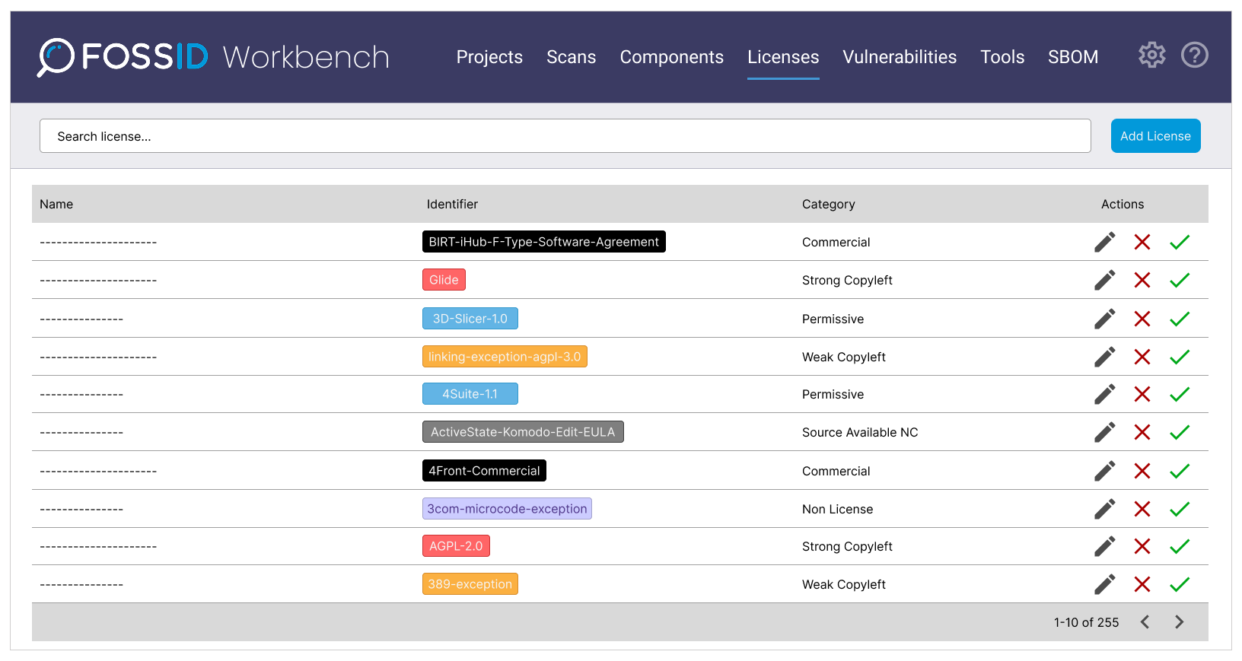Click the 4Suite-1.1 identifier badge
Viewport: 1242px width, 661px height.
click(470, 394)
